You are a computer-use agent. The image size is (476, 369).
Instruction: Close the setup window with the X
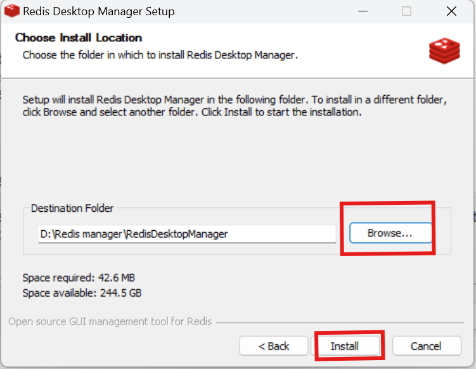click(x=451, y=11)
